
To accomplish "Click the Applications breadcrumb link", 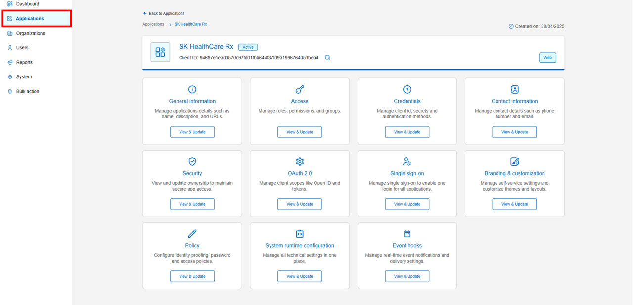I will [153, 24].
